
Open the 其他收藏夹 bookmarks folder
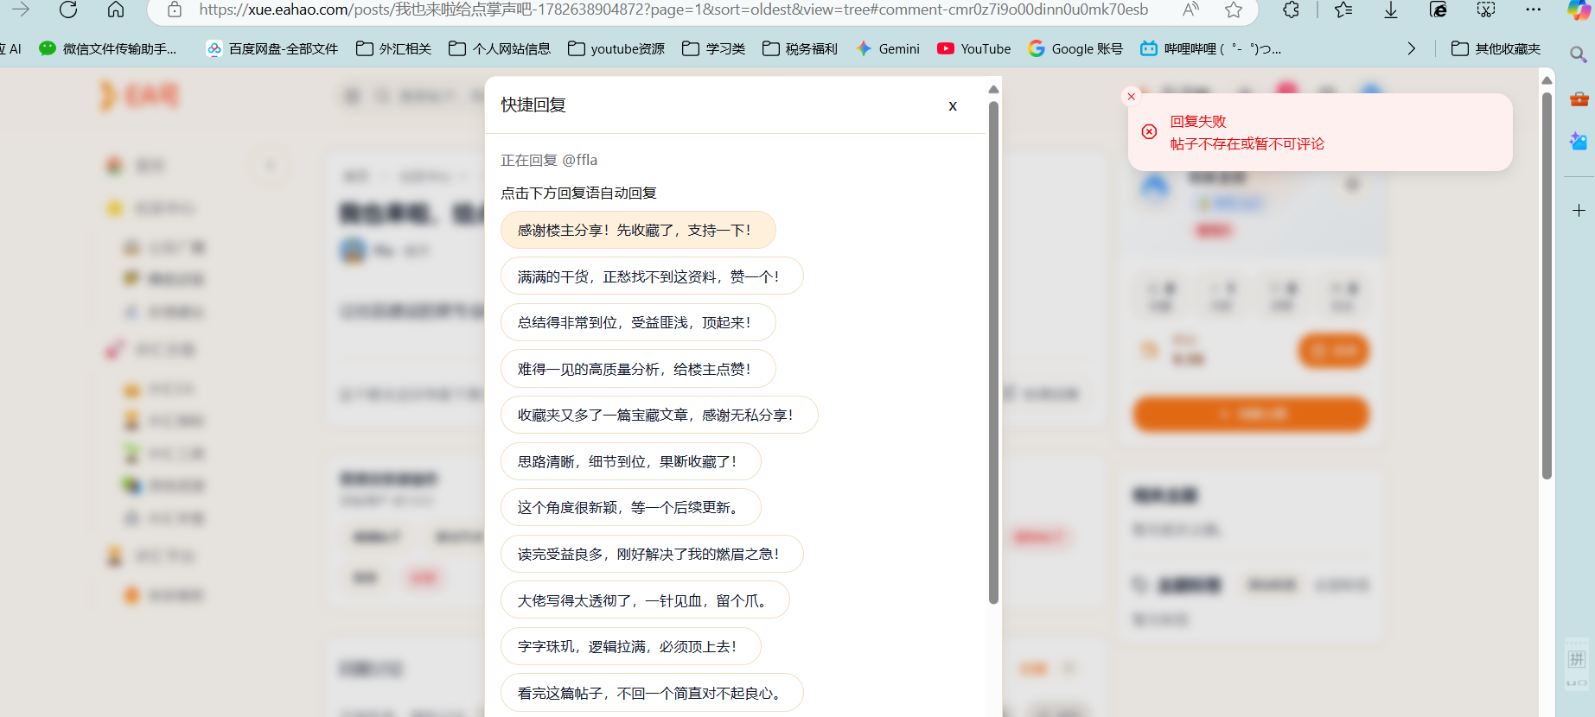[x=1496, y=48]
